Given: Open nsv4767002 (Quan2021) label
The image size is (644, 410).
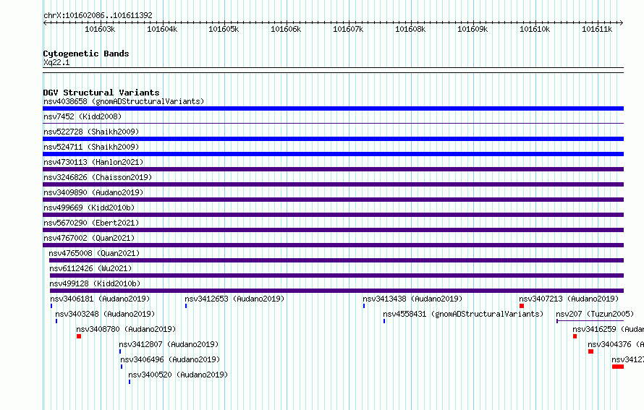Looking at the screenshot, I should (89, 238).
